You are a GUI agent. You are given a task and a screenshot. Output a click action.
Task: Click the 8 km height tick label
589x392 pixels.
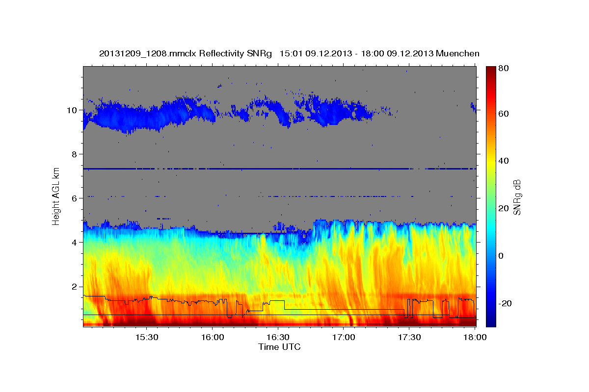[74, 154]
